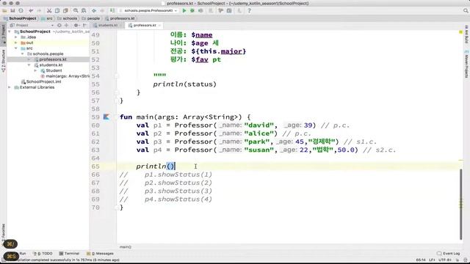Click the Kotlin run gutter icon at line 59
470x264 pixels.
tap(106, 117)
